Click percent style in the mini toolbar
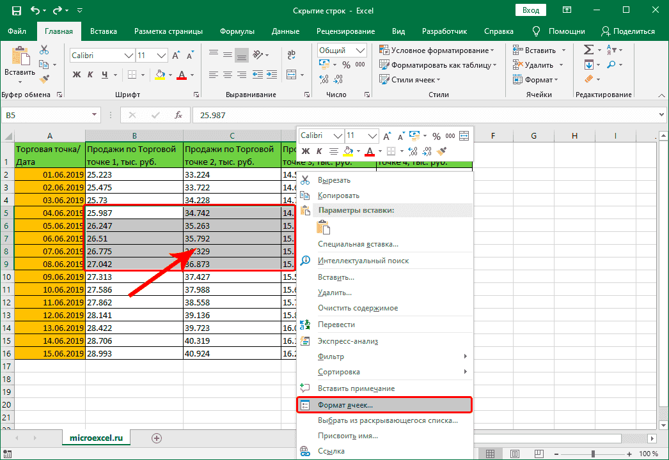669x460 pixels. pos(436,136)
